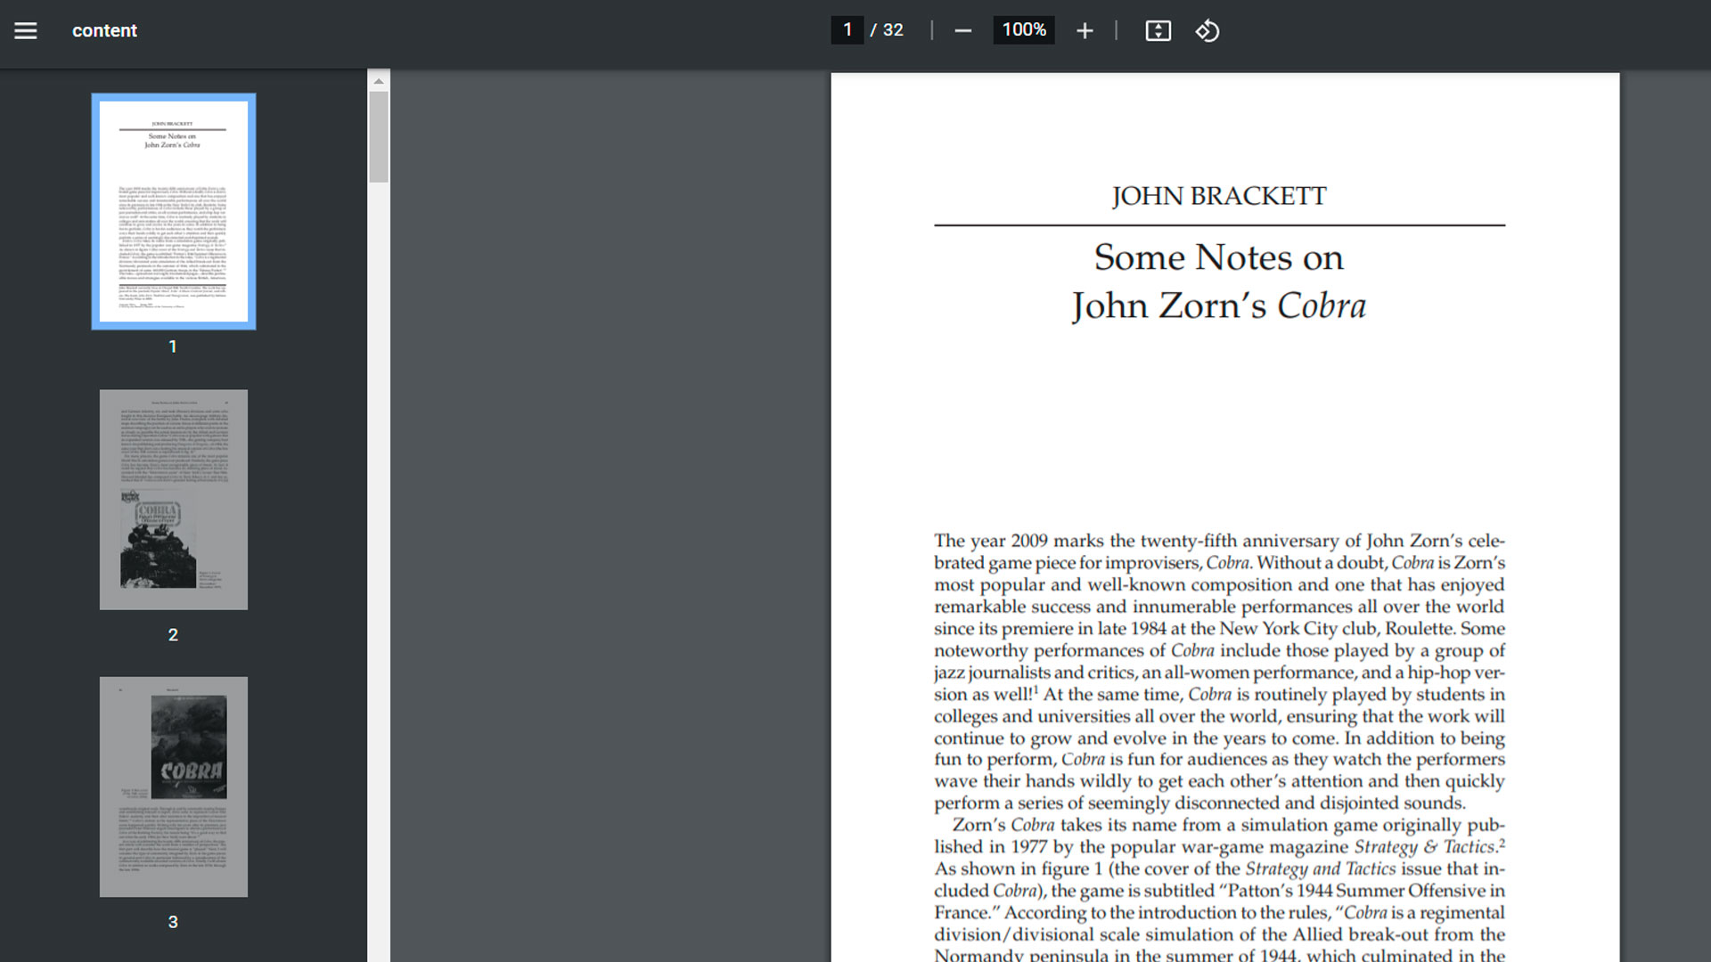Click the 'content' document title
The width and height of the screenshot is (1711, 962).
(x=104, y=30)
